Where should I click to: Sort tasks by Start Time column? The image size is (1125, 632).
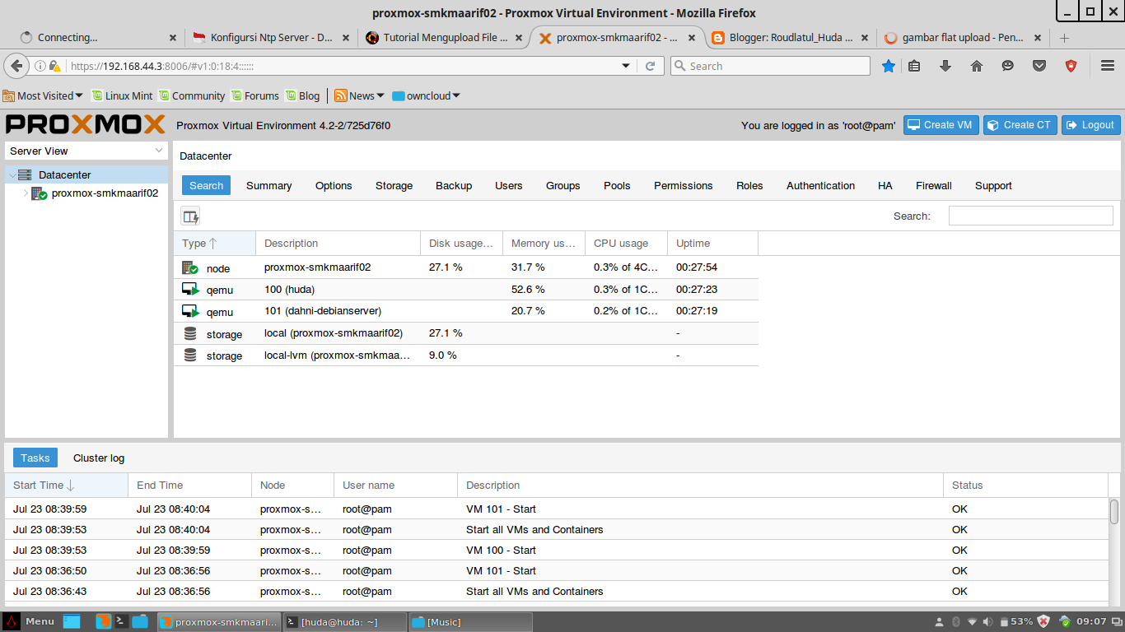click(66, 485)
